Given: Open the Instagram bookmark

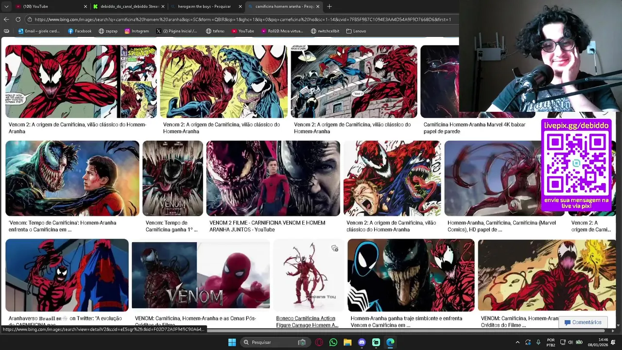Looking at the screenshot, I should click(x=137, y=31).
